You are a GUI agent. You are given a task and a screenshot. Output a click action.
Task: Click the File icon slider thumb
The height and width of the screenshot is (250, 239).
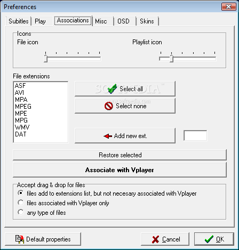point(46,58)
